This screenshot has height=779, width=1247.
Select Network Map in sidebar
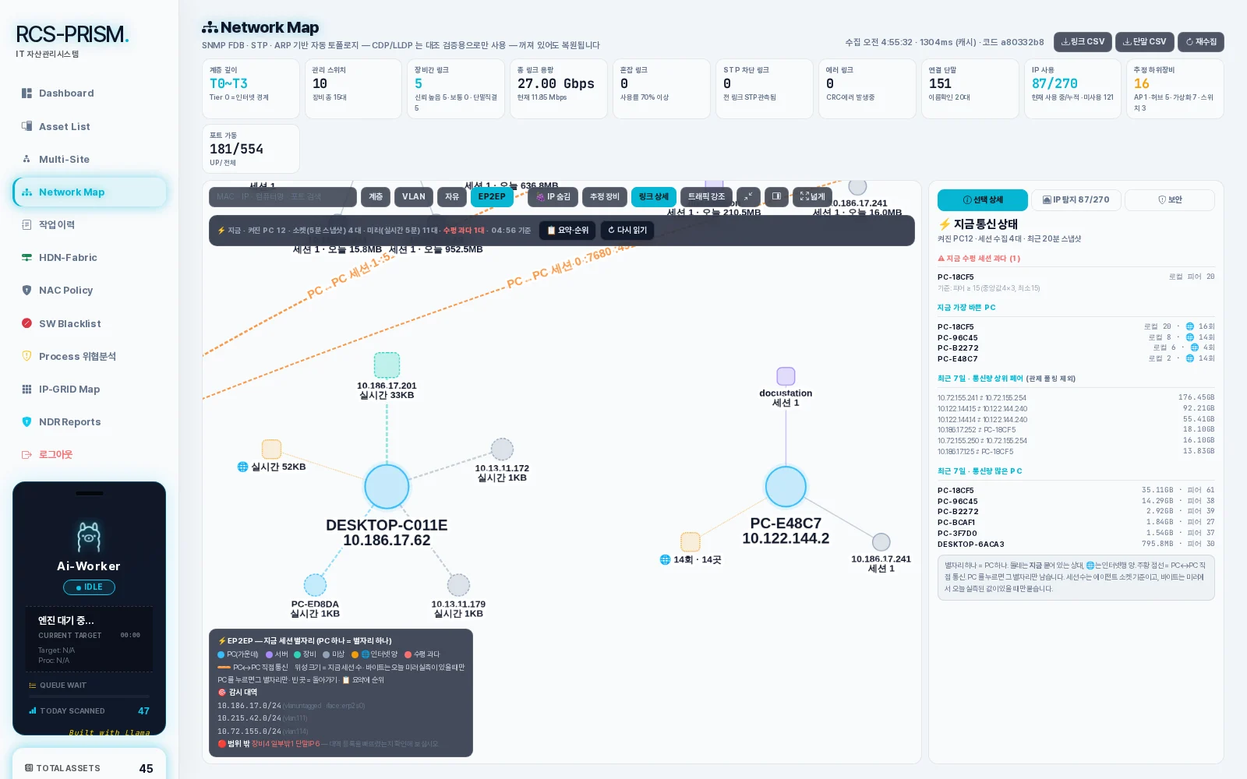[x=90, y=192]
